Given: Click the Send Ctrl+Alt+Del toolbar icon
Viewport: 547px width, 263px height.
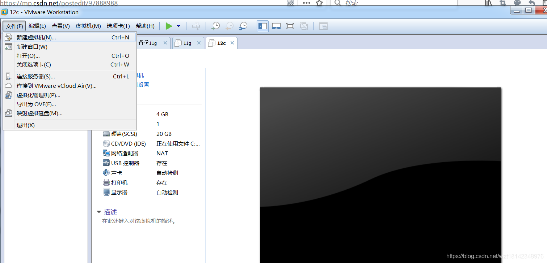Looking at the screenshot, I should (196, 26).
